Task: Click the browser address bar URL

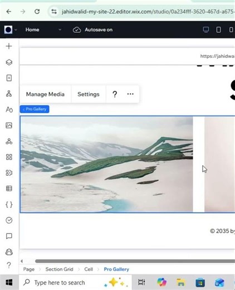Action: pyautogui.click(x=148, y=12)
